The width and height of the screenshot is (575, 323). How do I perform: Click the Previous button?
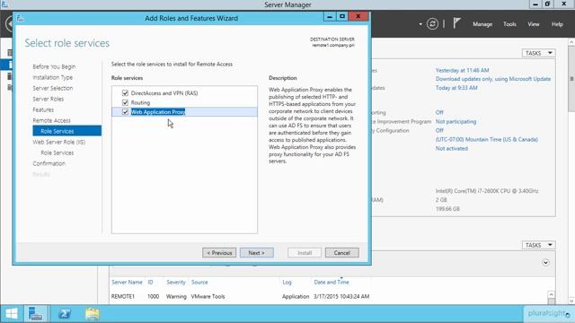coord(219,253)
